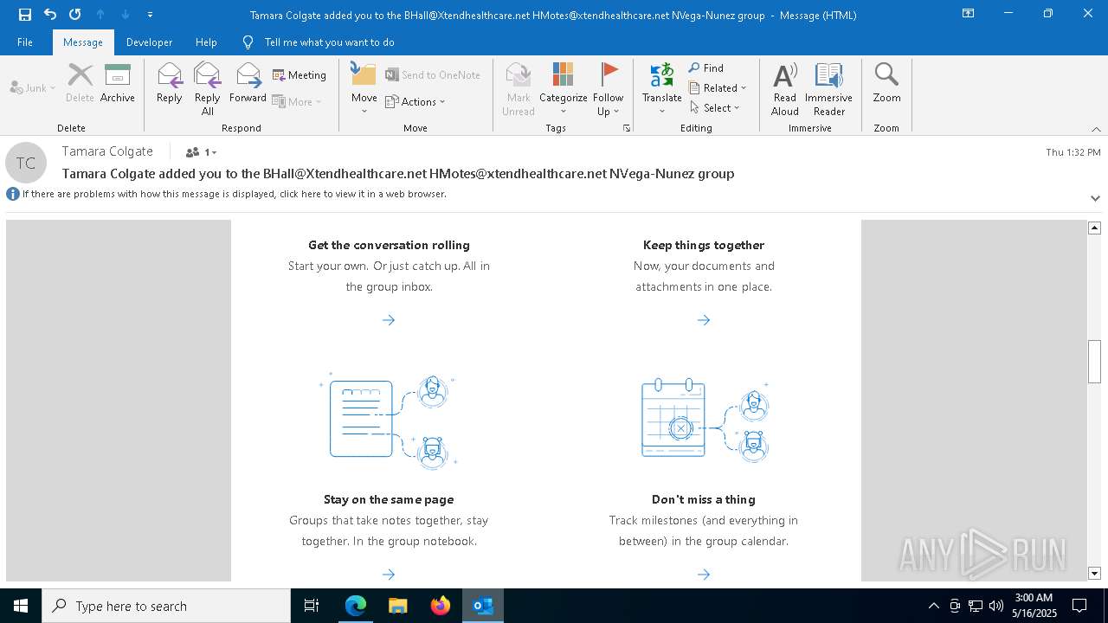Open the Zoom dialog

click(x=886, y=83)
